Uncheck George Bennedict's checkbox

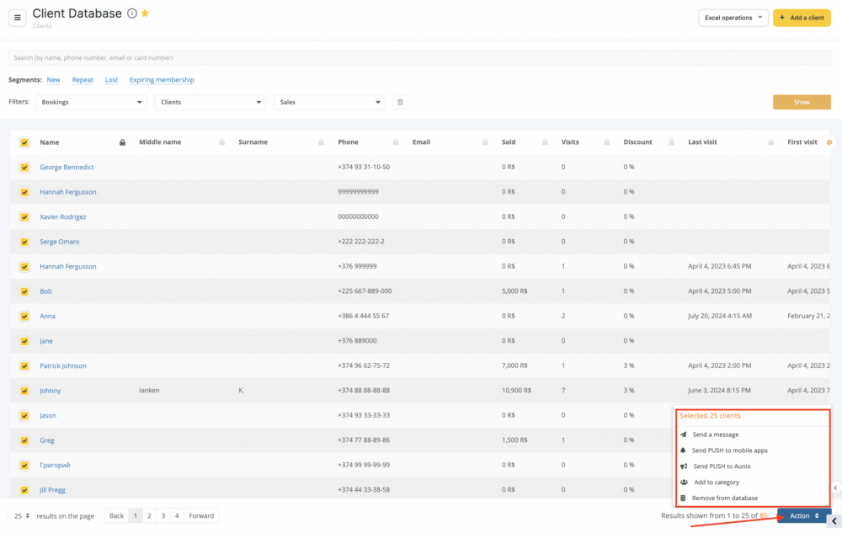[x=24, y=168]
